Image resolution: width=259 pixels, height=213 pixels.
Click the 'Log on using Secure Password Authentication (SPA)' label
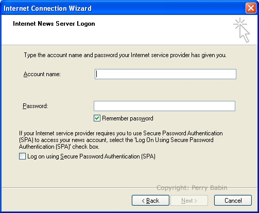pyautogui.click(x=91, y=156)
